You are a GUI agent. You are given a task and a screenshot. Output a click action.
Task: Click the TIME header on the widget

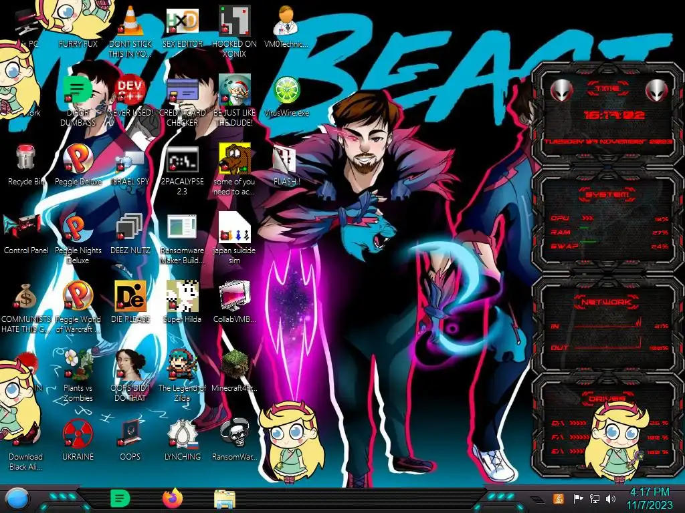click(x=607, y=88)
